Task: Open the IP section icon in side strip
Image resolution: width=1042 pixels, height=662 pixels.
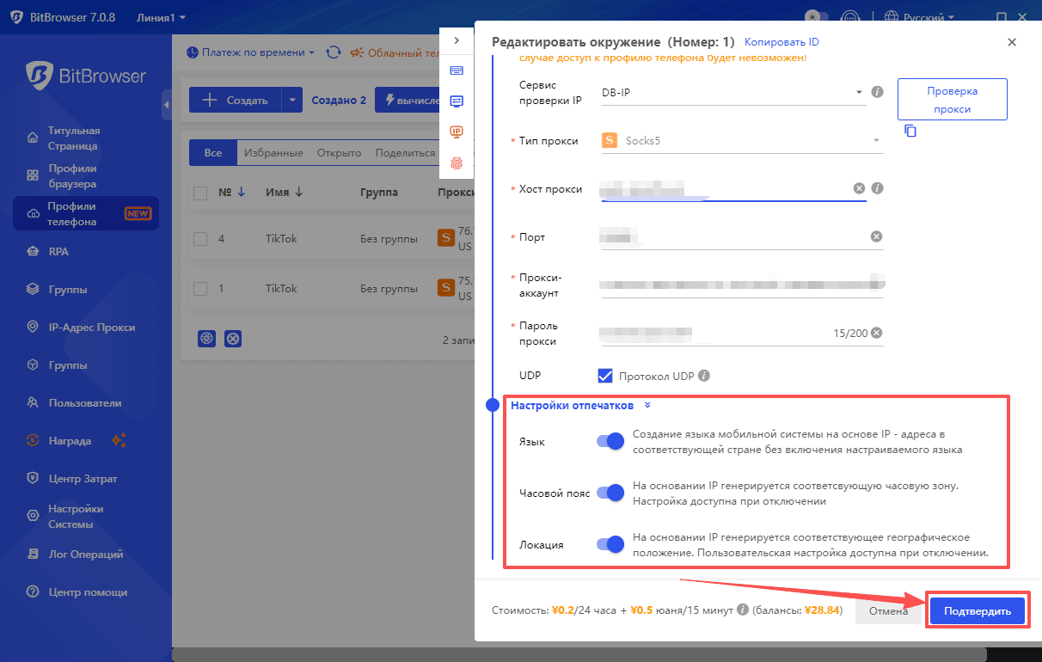Action: click(x=457, y=131)
